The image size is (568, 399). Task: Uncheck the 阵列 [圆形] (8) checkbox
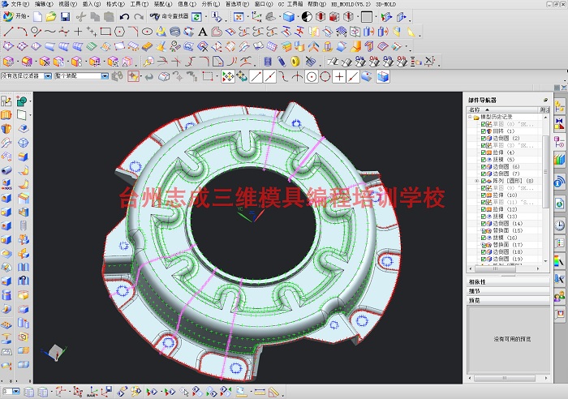484,181
